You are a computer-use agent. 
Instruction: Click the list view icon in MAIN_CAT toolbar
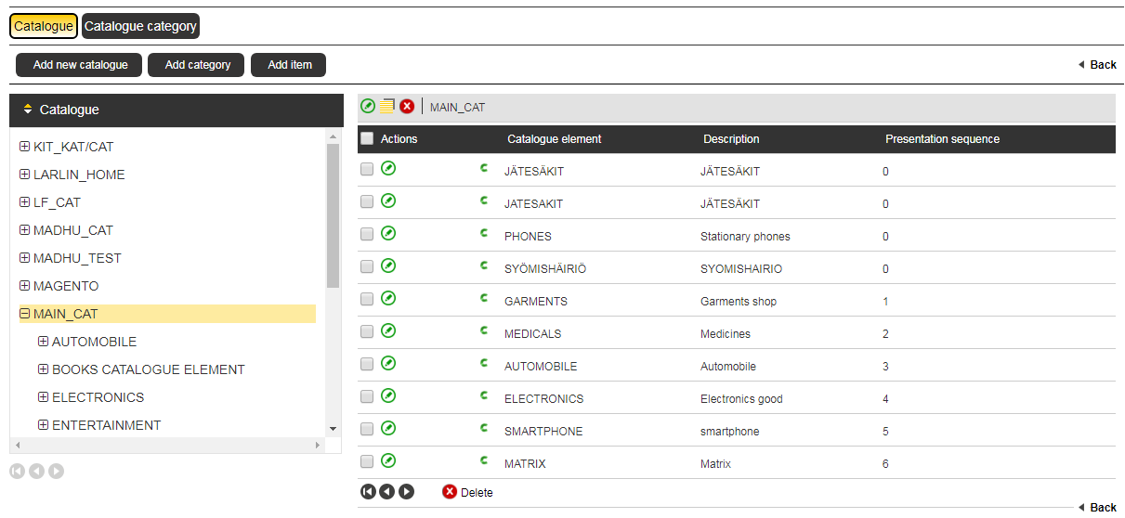coord(387,107)
